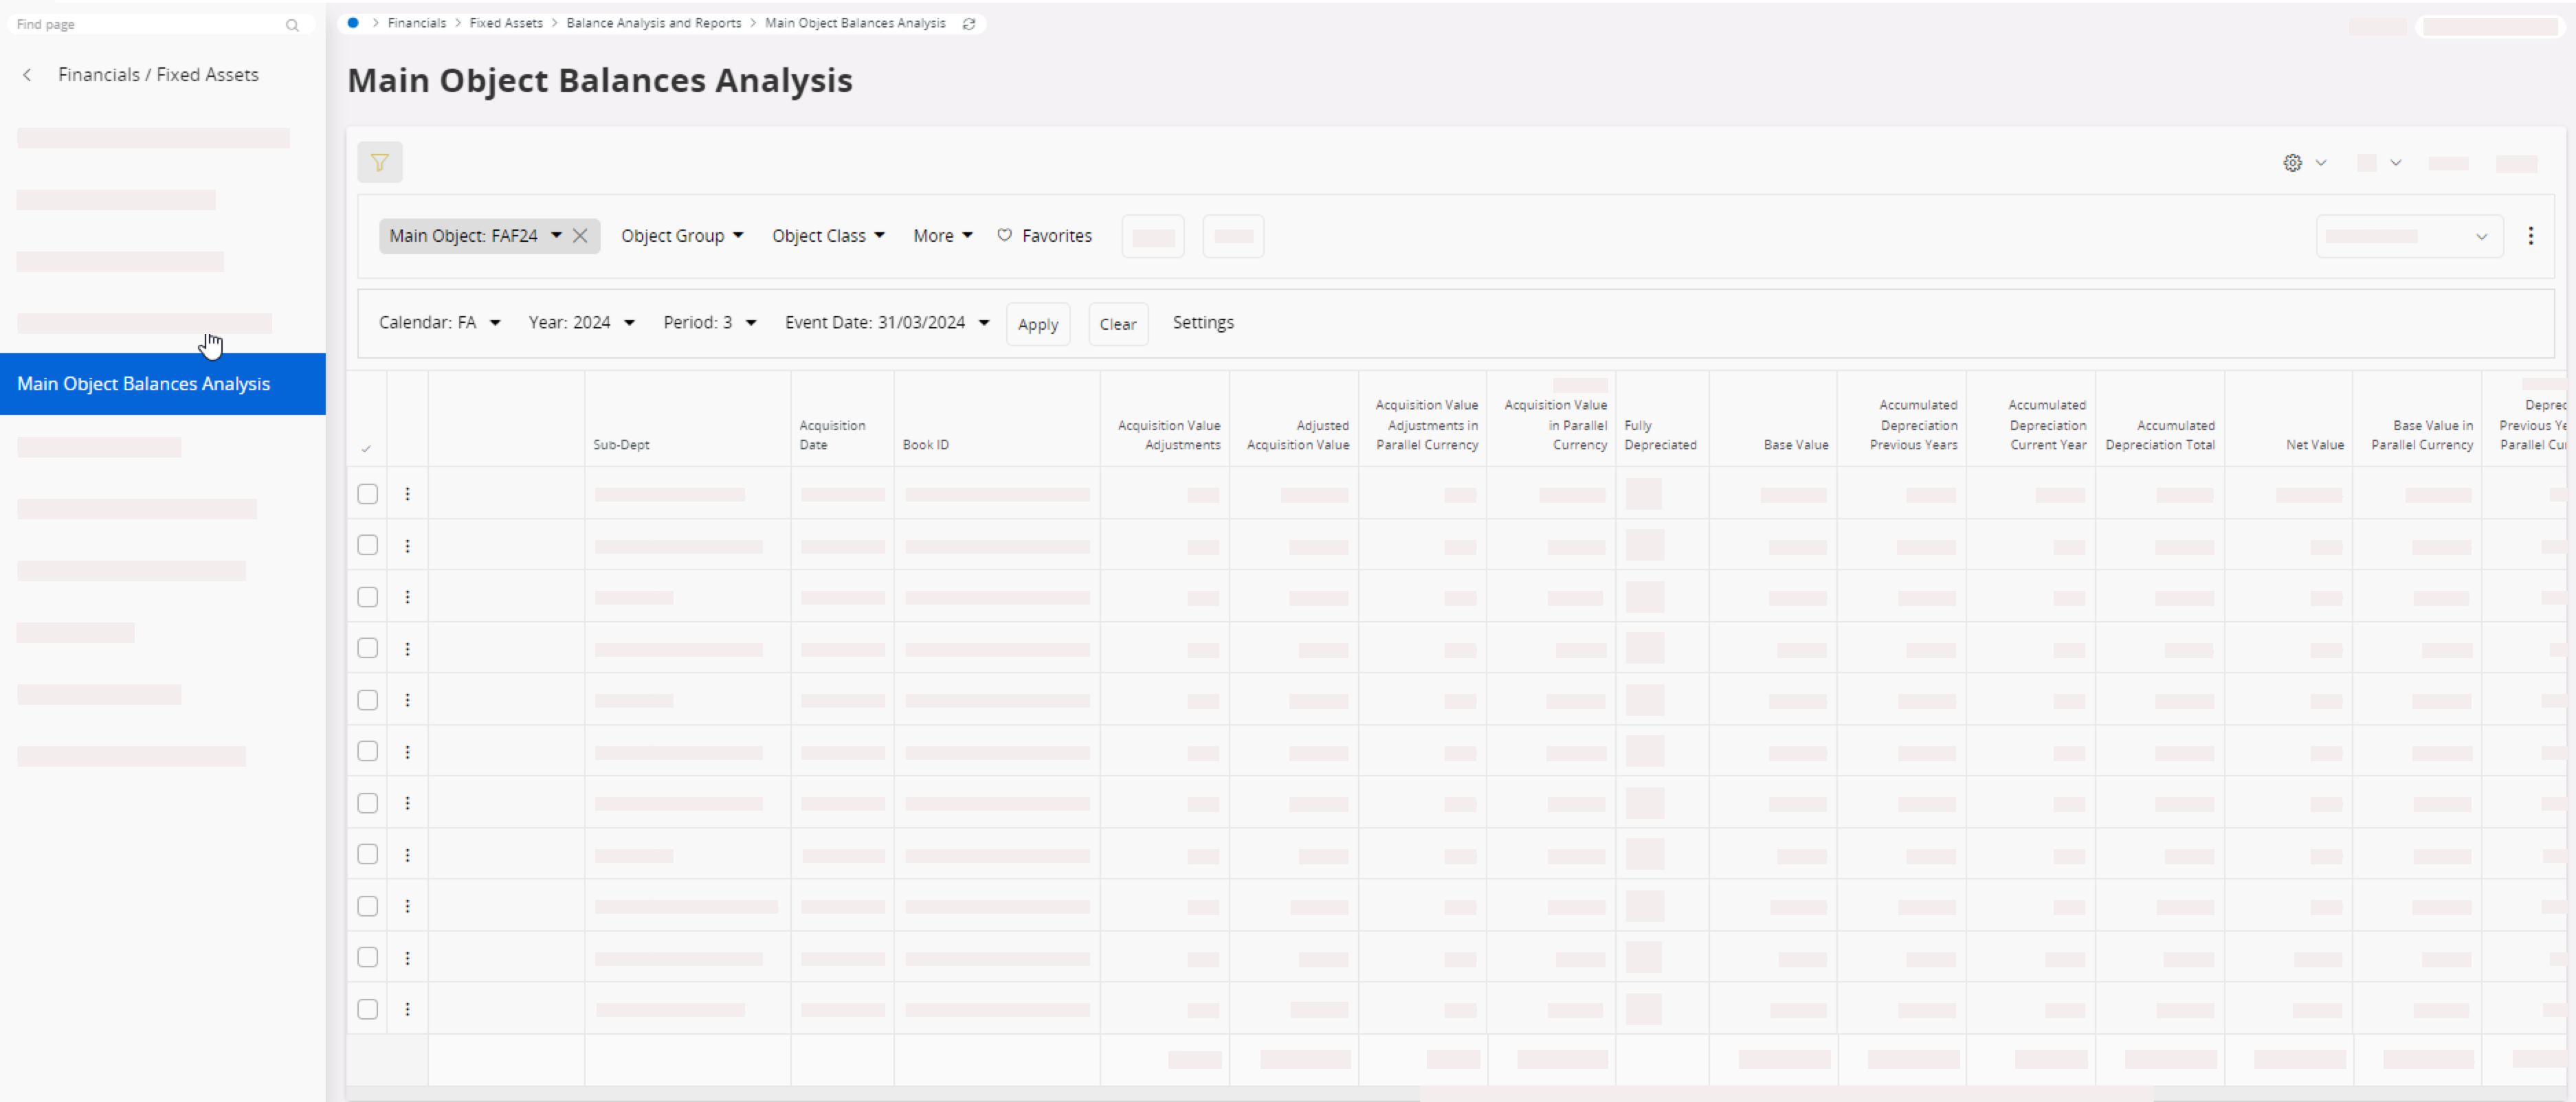Click the refresh icon in breadcrumb
Viewport: 2576px width, 1102px height.
coord(968,23)
